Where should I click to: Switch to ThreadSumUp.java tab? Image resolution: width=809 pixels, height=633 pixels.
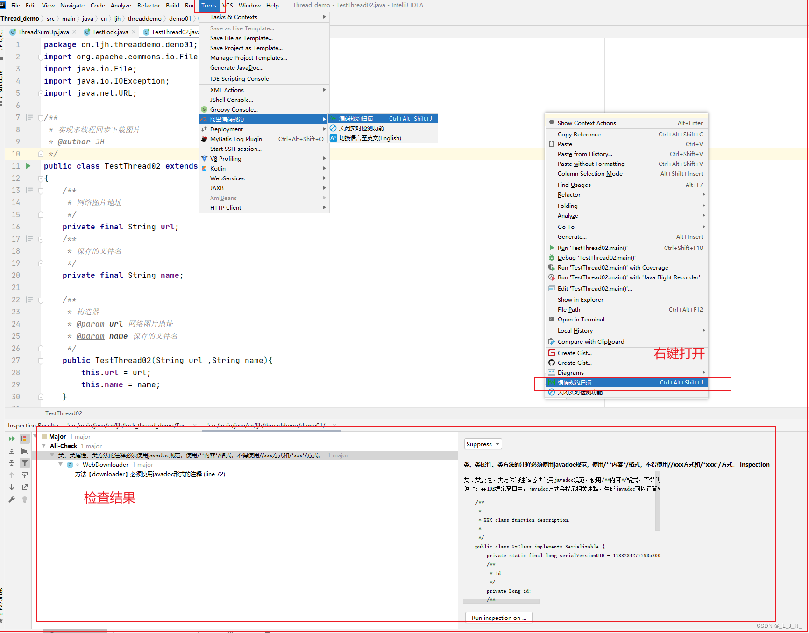coord(43,32)
